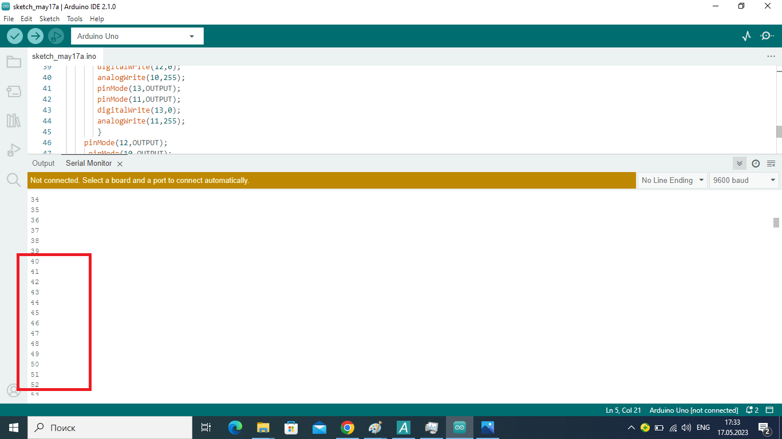Image resolution: width=782 pixels, height=439 pixels.
Task: Open the user account sidebar icon
Action: (x=14, y=390)
